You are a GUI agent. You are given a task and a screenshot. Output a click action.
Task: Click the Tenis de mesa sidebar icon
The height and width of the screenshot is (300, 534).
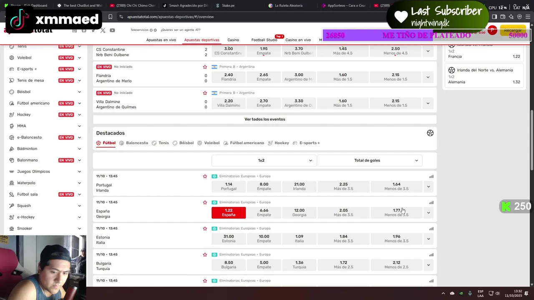click(12, 80)
